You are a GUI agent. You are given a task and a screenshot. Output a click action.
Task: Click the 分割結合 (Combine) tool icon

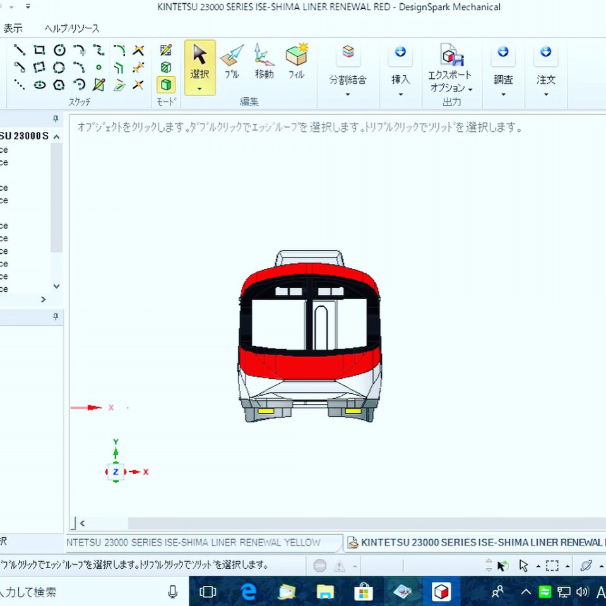(x=348, y=52)
